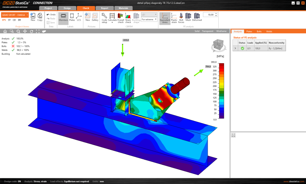Open the picture Gallery
The height and width of the screenshot is (184, 306).
pos(95,18)
